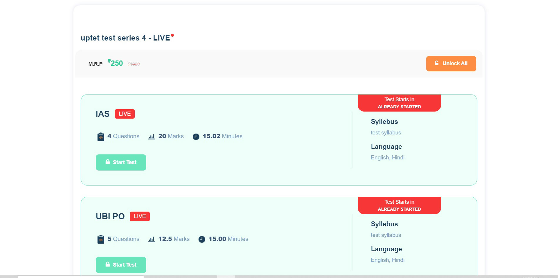Click the ₹250 discounted price
Image resolution: width=558 pixels, height=278 pixels.
coord(115,63)
